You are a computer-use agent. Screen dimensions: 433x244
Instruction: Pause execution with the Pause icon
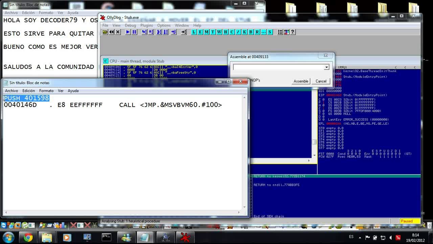(134, 32)
